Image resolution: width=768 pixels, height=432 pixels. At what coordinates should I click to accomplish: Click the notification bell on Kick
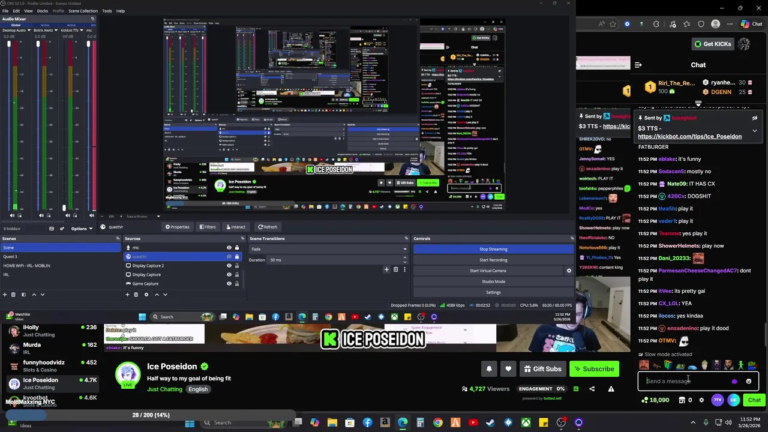(489, 369)
